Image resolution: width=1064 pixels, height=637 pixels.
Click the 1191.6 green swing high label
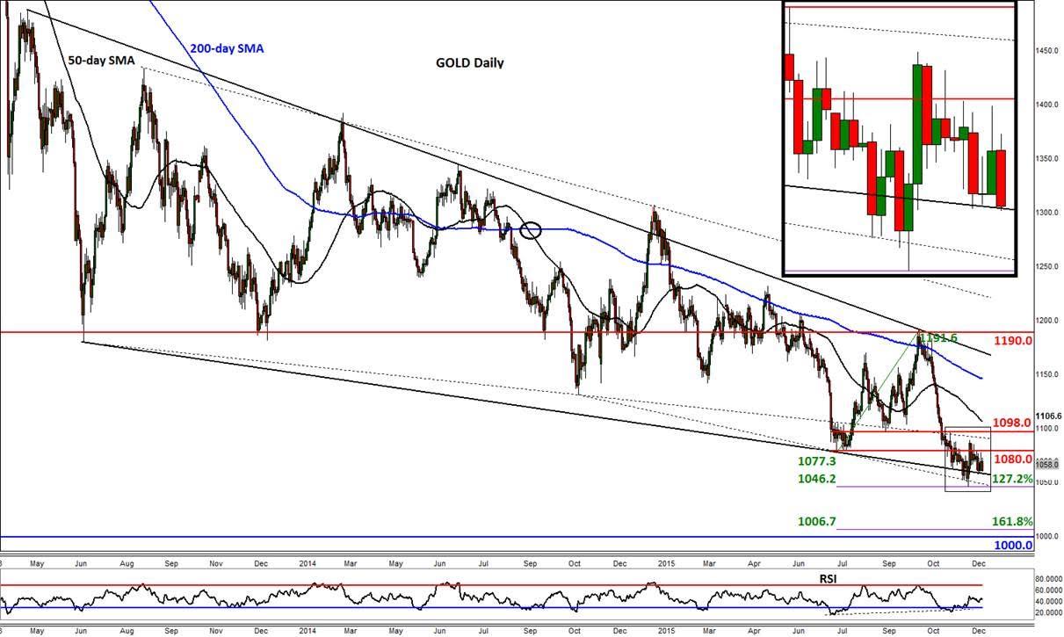[x=937, y=337]
